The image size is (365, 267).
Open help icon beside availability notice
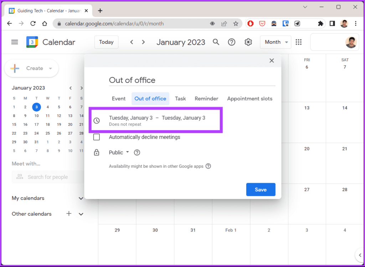[208, 166]
